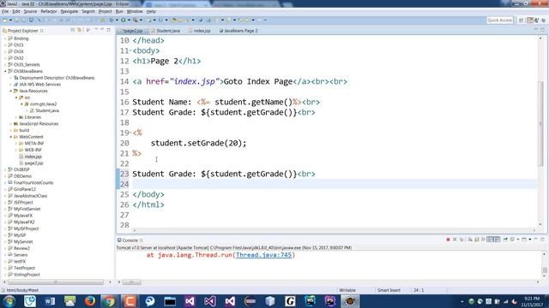Click Remove Launch icon in Console toolbar
The height and width of the screenshot is (308, 549).
[455, 240]
